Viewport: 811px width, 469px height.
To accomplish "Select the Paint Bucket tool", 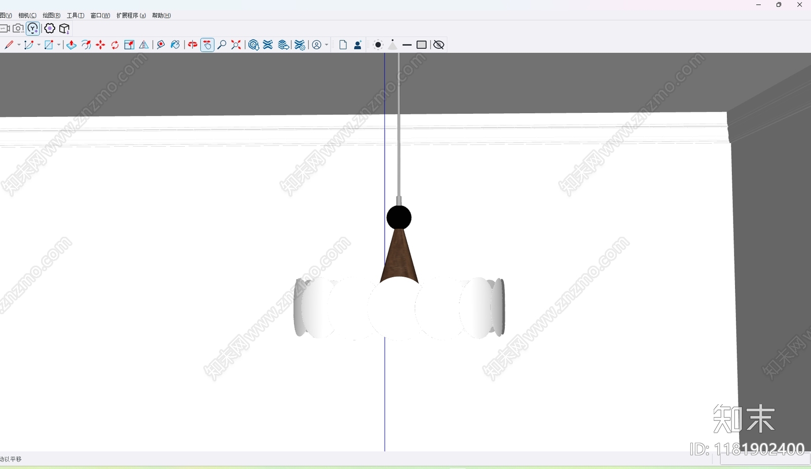I will click(x=175, y=45).
